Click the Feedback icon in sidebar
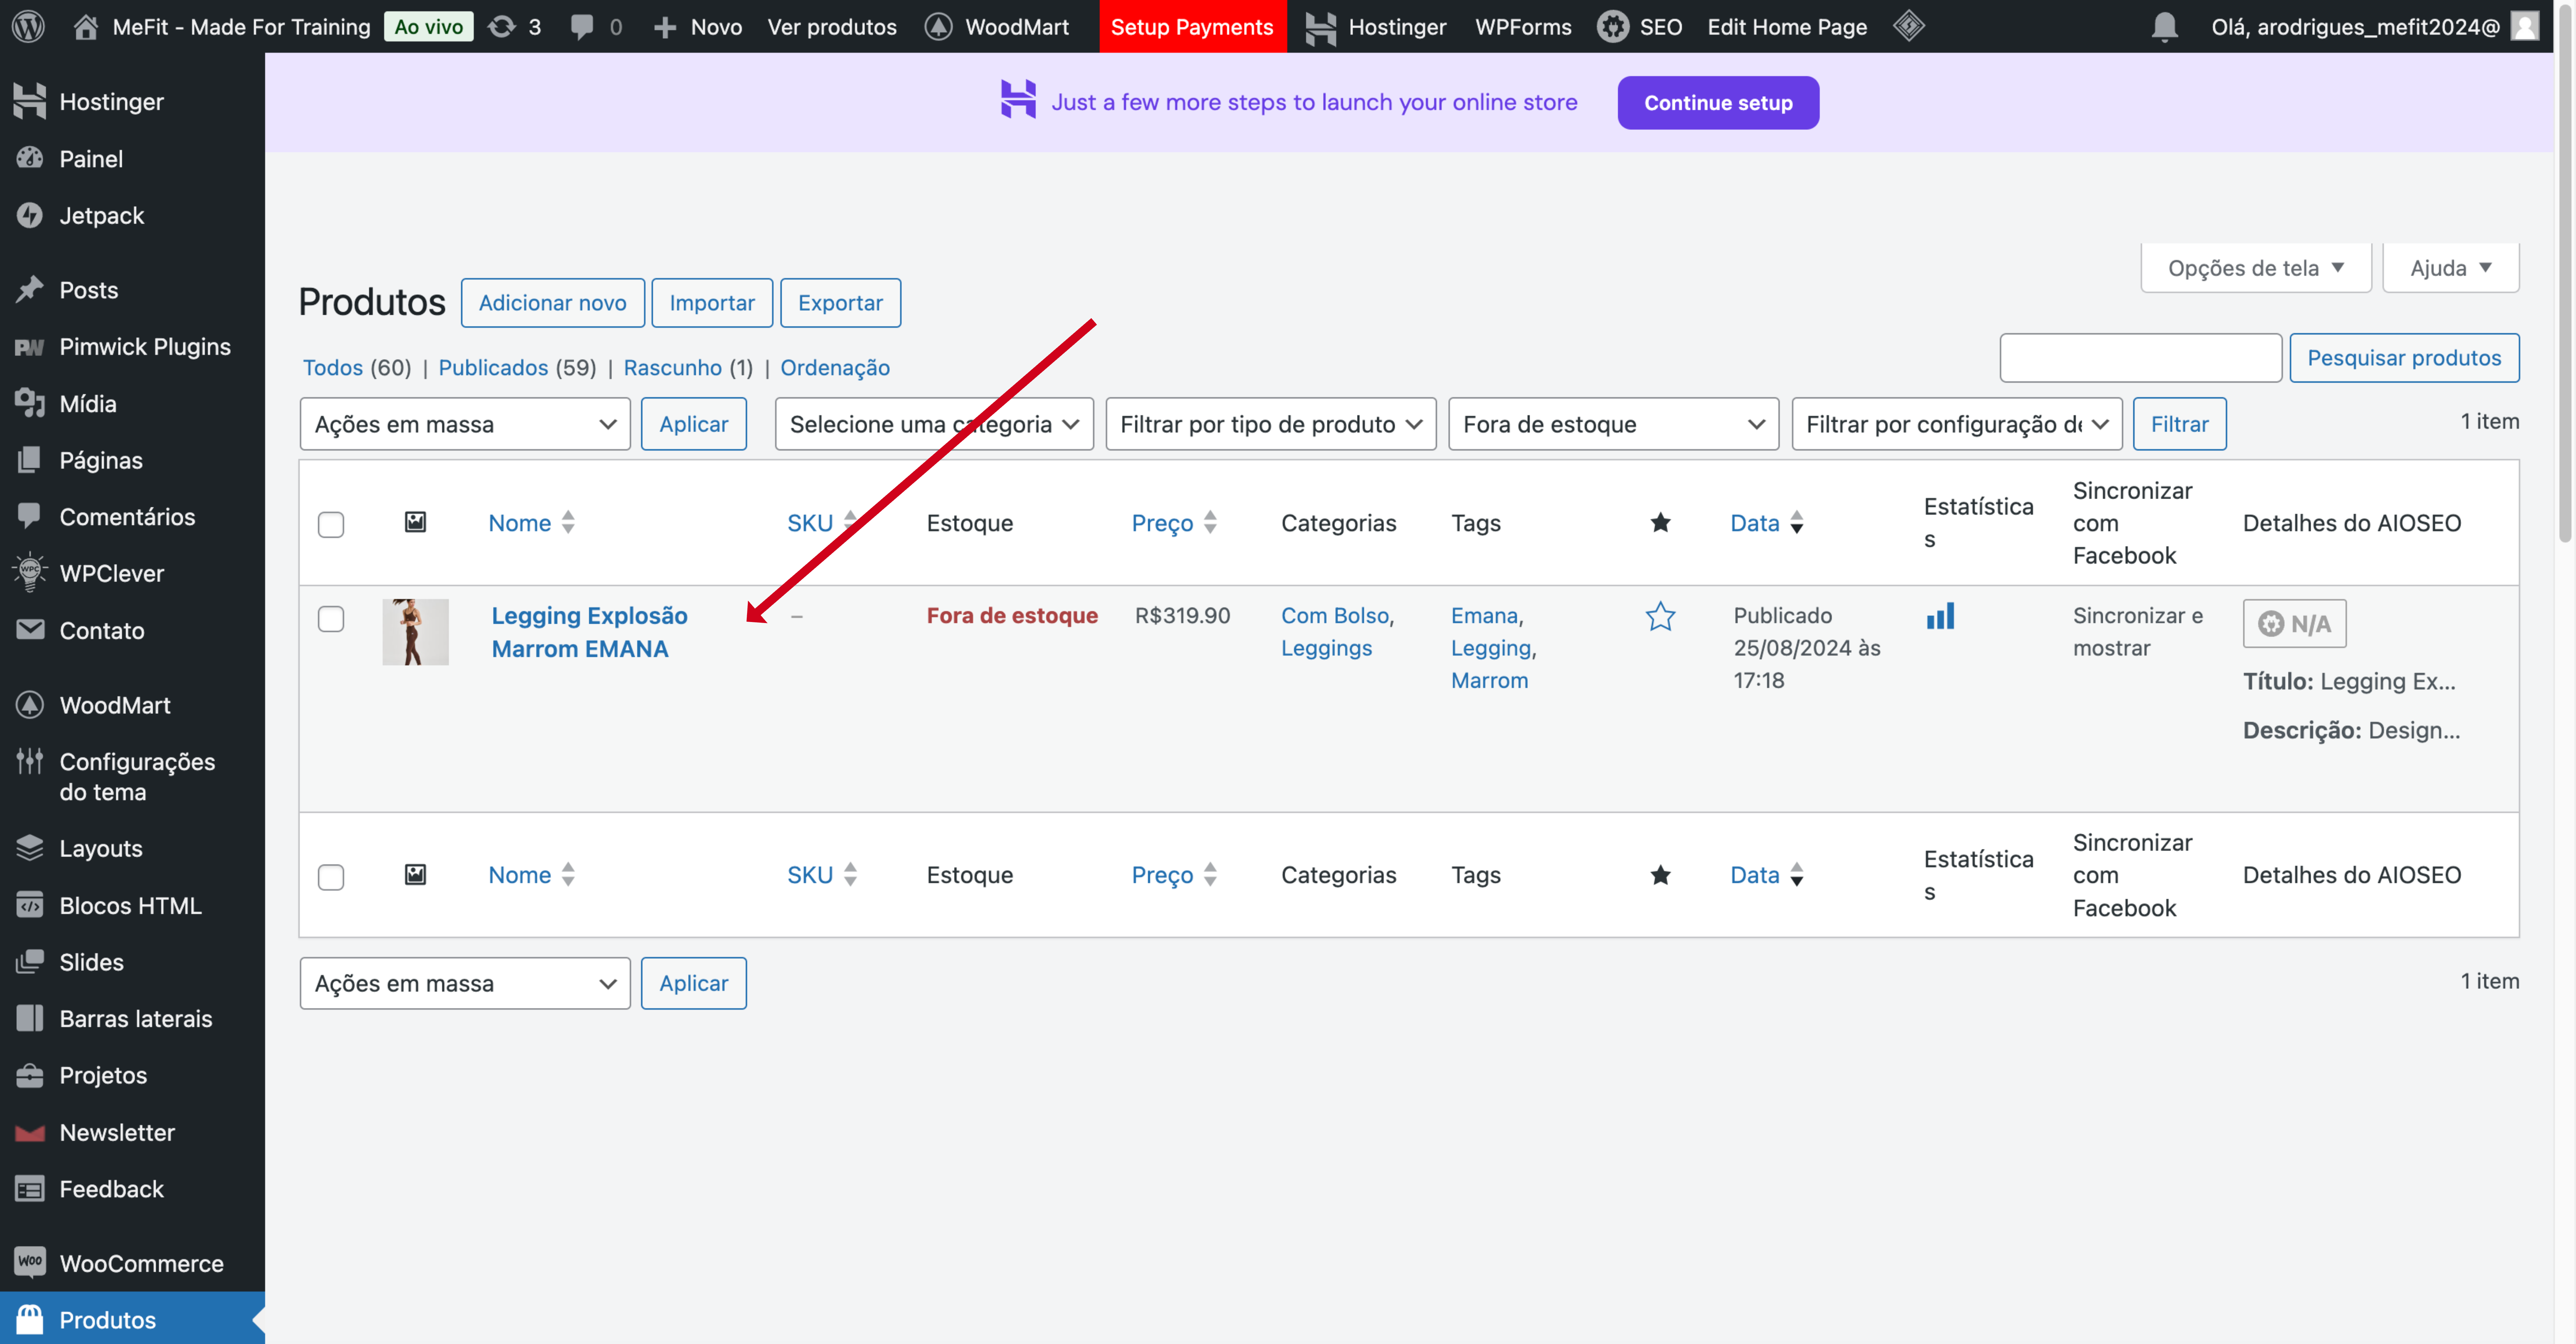The image size is (2576, 1344). tap(30, 1189)
